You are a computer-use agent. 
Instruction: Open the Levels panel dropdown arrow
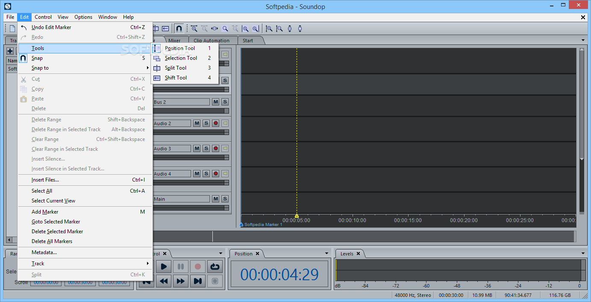583,253
